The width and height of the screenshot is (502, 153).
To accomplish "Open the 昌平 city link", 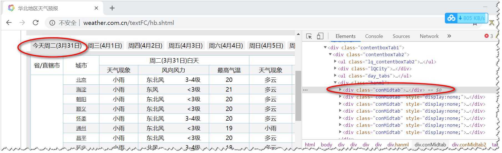I will (81, 138).
